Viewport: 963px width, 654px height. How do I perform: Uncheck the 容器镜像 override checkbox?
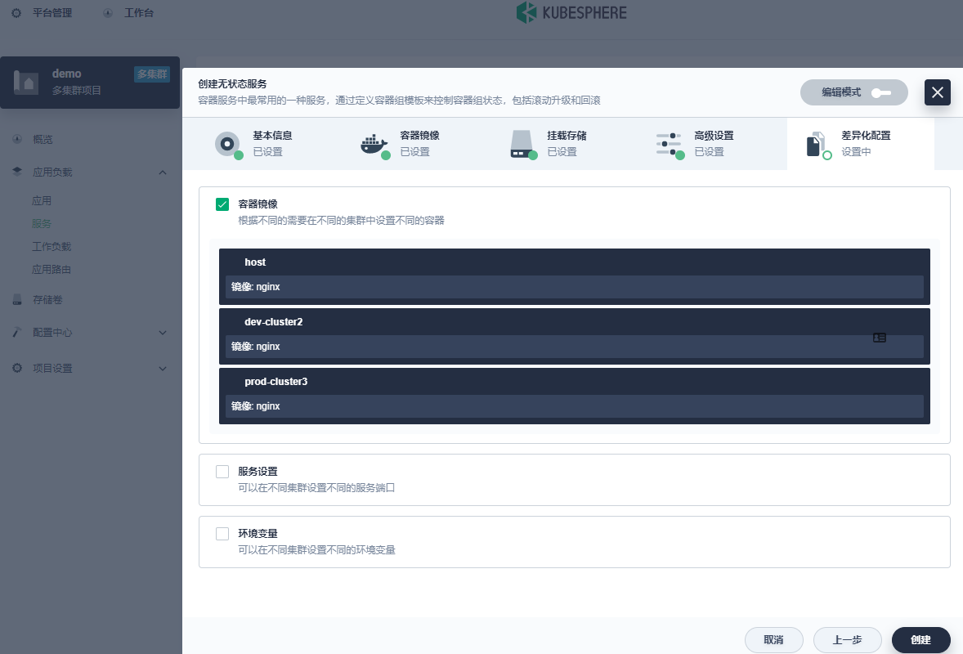(222, 204)
